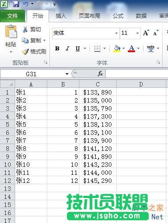168x223 pixels.
Task: Open Customize Quick Access Toolbar dropdown
Action: point(54,4)
